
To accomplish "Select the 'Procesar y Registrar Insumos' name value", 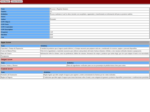I will click(x=59, y=9).
